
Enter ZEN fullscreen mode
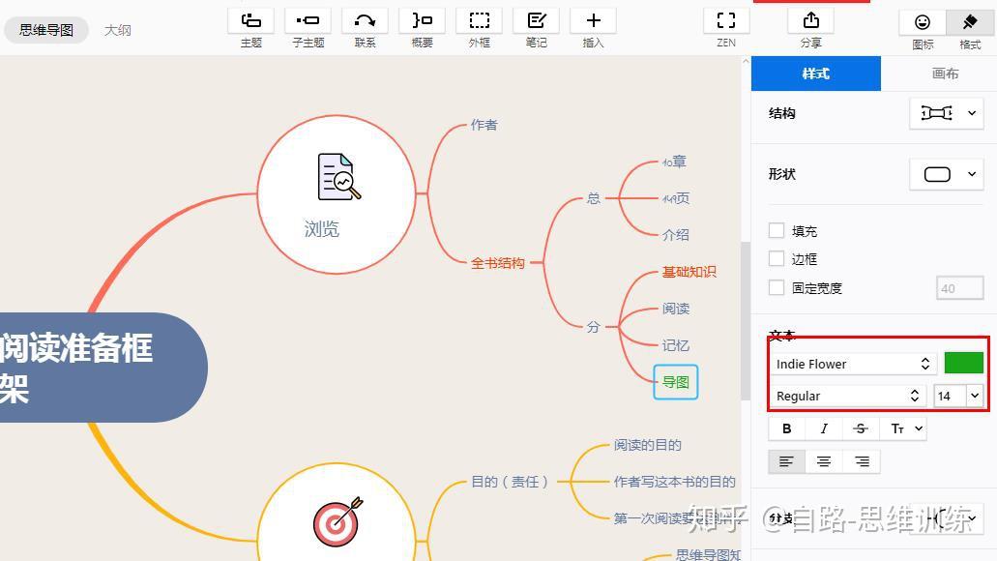point(726,21)
